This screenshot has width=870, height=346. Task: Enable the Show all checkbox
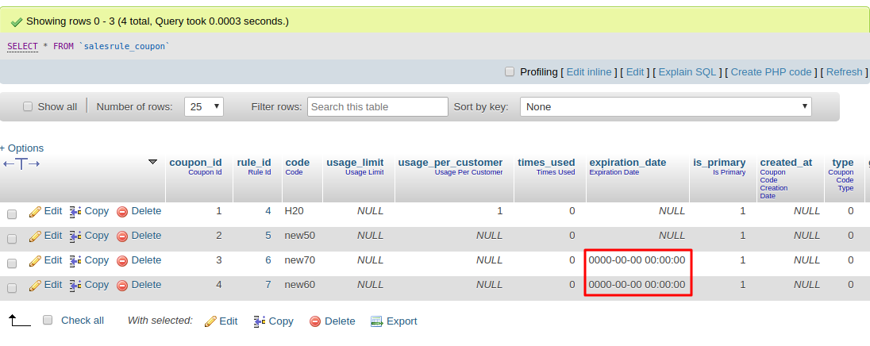pos(28,106)
